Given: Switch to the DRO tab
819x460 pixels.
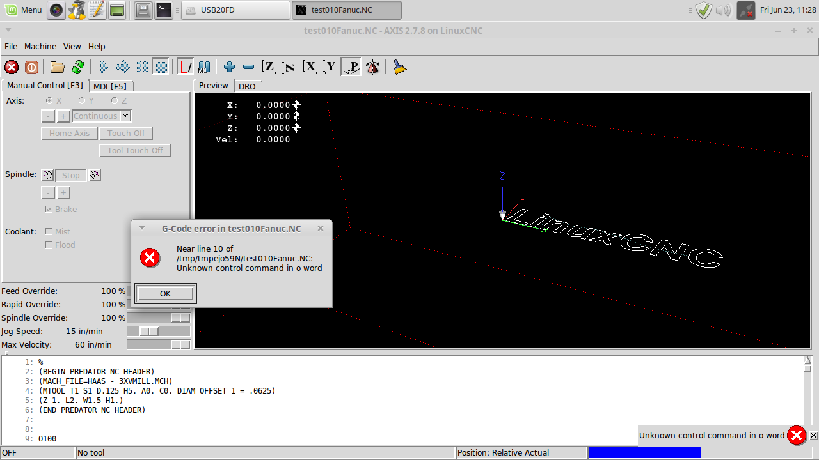Looking at the screenshot, I should pos(247,86).
